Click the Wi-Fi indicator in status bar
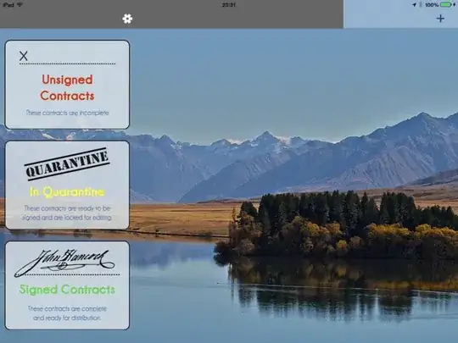 click(20, 5)
